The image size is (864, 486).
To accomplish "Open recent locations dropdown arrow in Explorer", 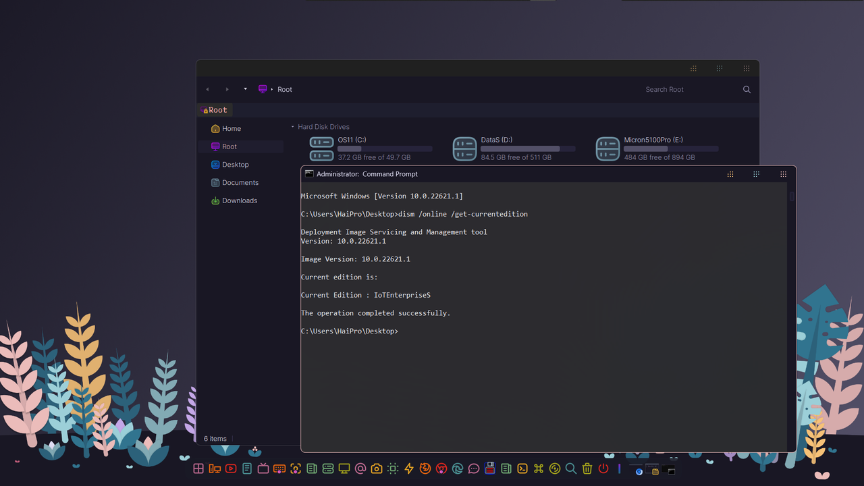I will (245, 89).
